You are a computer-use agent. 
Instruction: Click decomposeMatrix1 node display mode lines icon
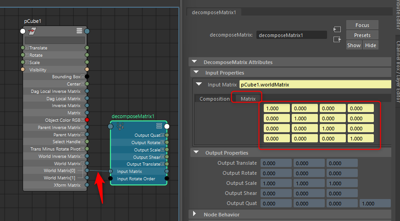(159, 126)
